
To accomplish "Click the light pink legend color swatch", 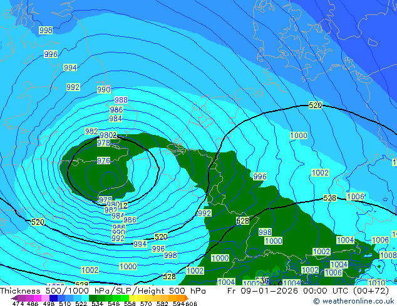I will pyautogui.click(x=45, y=298).
